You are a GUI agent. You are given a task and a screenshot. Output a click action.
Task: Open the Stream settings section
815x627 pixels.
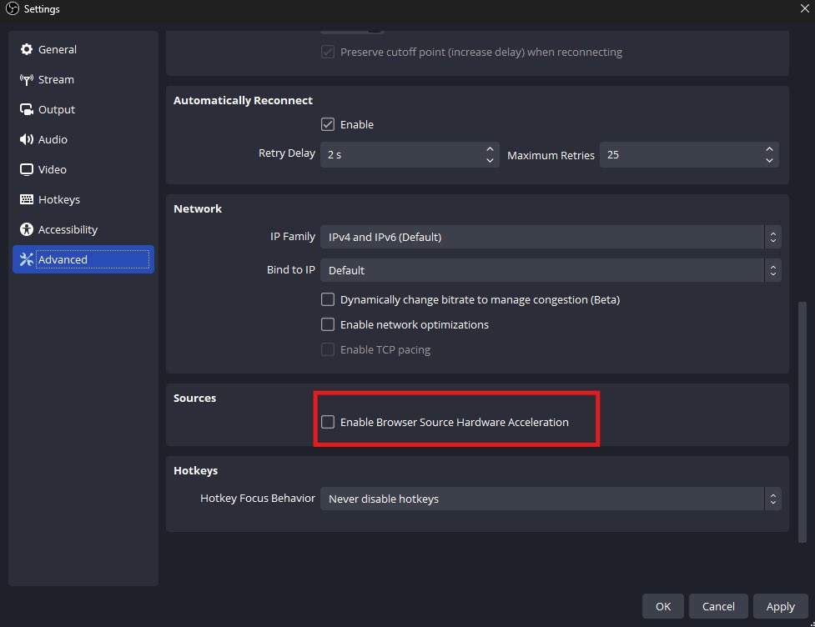[27, 79]
